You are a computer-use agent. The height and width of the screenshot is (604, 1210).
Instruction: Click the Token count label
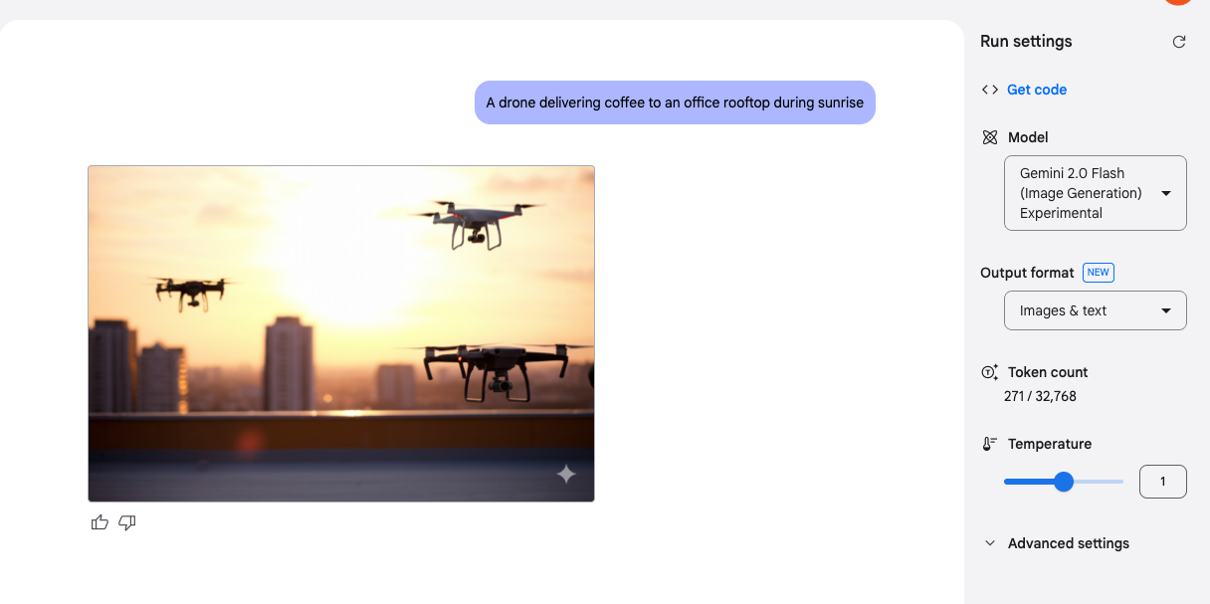coord(1048,372)
